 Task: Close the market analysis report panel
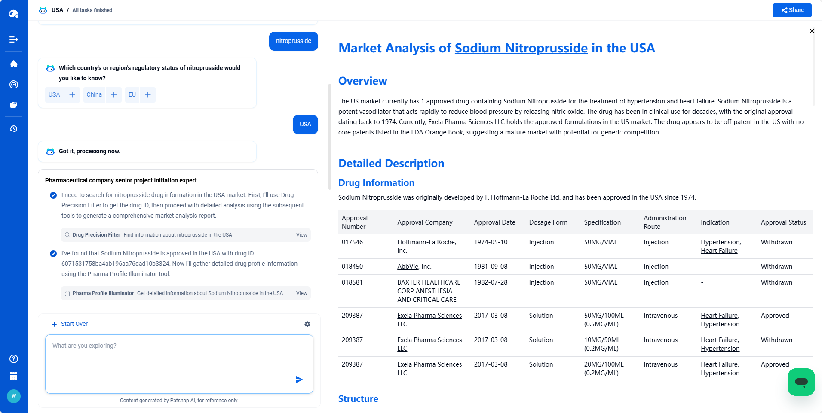812,31
